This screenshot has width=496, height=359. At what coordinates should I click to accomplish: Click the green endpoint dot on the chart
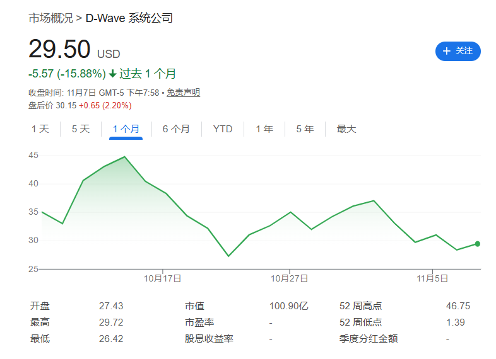(478, 244)
